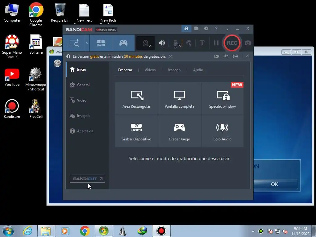Image resolution: width=316 pixels, height=237 pixels.
Task: Dismiss the free version limit notice
Action: [x=170, y=56]
